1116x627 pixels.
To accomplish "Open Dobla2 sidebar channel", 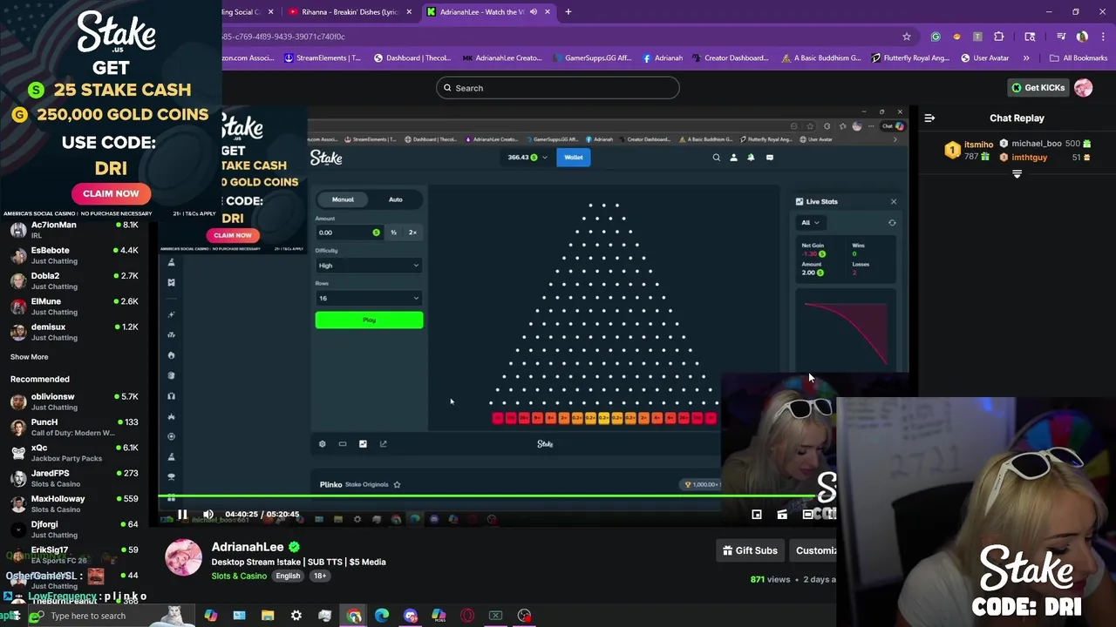I will pyautogui.click(x=74, y=280).
